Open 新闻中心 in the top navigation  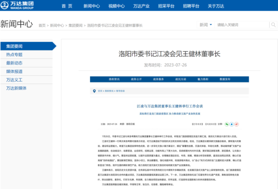click(x=92, y=6)
